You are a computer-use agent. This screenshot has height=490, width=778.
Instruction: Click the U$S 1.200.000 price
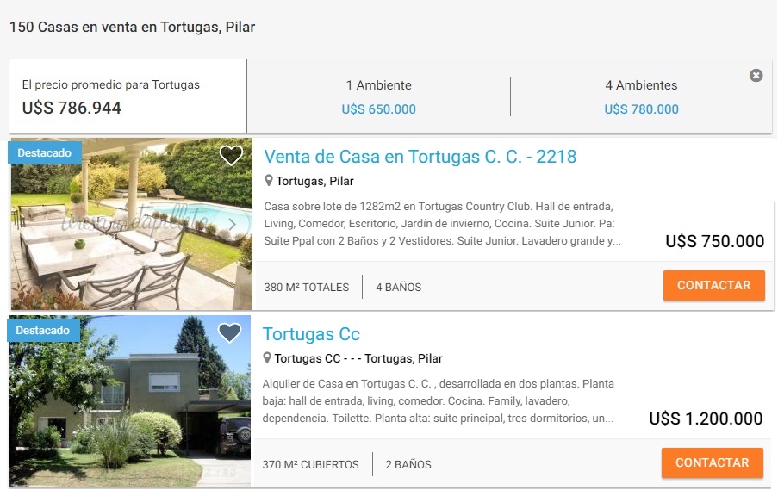706,419
